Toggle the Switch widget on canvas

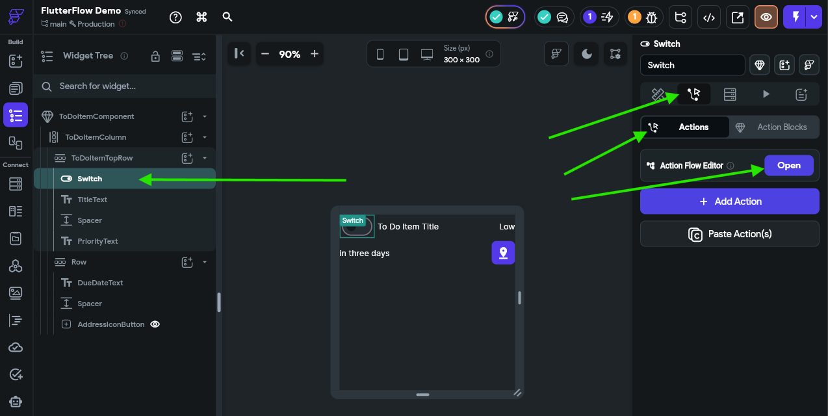[357, 227]
